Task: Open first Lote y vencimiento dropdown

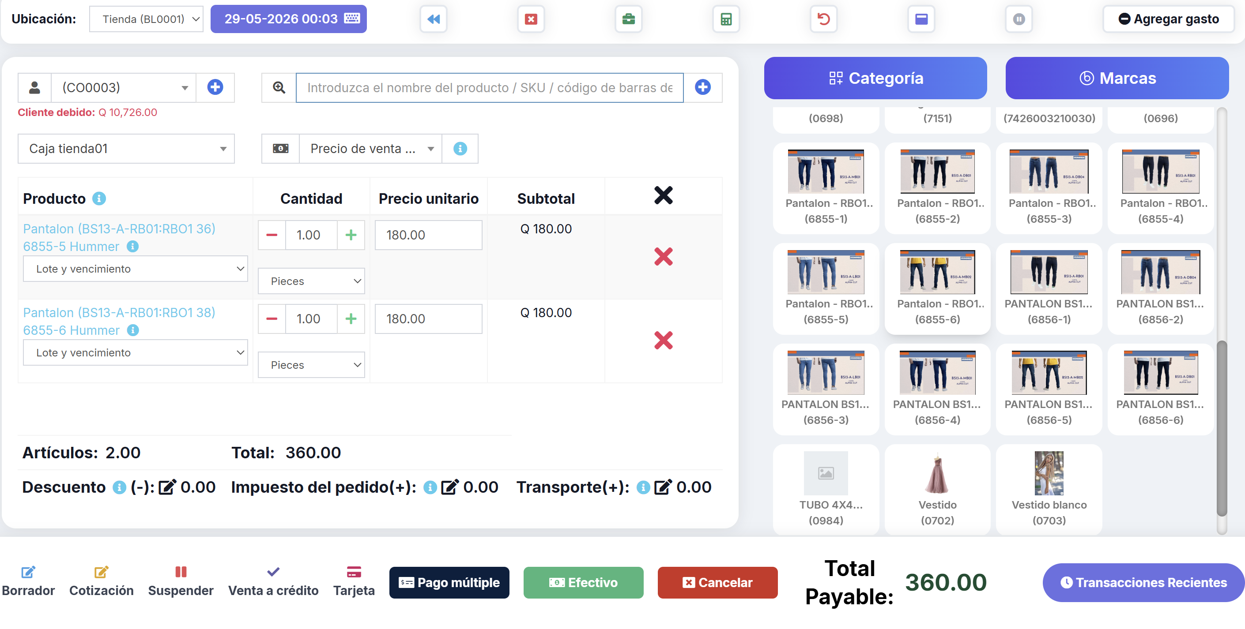Action: [x=136, y=269]
